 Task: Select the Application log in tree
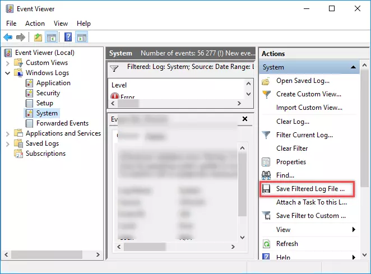pyautogui.click(x=53, y=83)
